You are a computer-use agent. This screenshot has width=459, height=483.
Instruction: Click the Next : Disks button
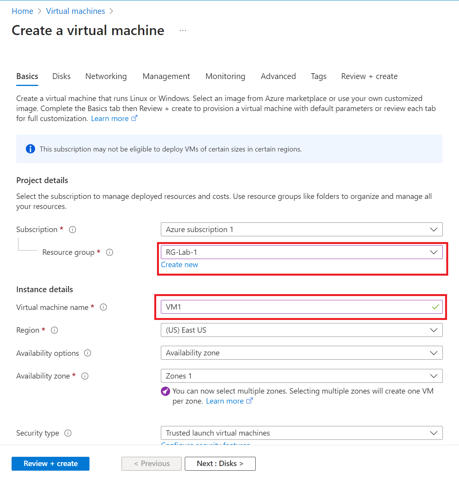point(220,463)
